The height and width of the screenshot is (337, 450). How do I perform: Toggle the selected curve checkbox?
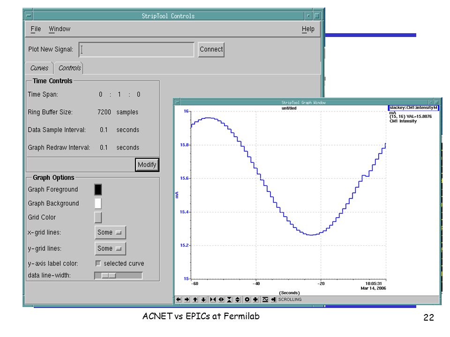(98, 263)
